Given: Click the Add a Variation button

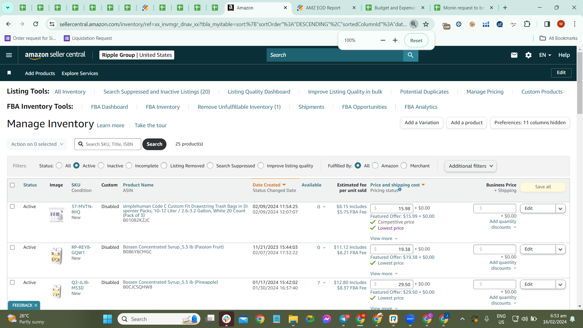Looking at the screenshot, I should [x=422, y=123].
